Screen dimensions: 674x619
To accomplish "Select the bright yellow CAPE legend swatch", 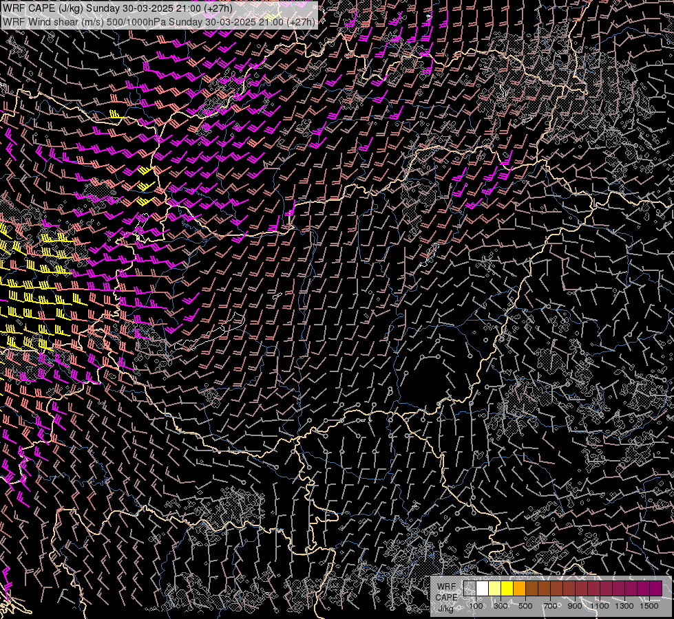I will pos(507,588).
